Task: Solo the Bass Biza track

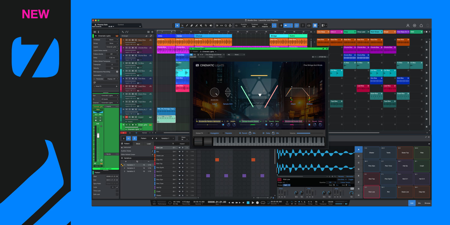Action: pyautogui.click(x=130, y=40)
